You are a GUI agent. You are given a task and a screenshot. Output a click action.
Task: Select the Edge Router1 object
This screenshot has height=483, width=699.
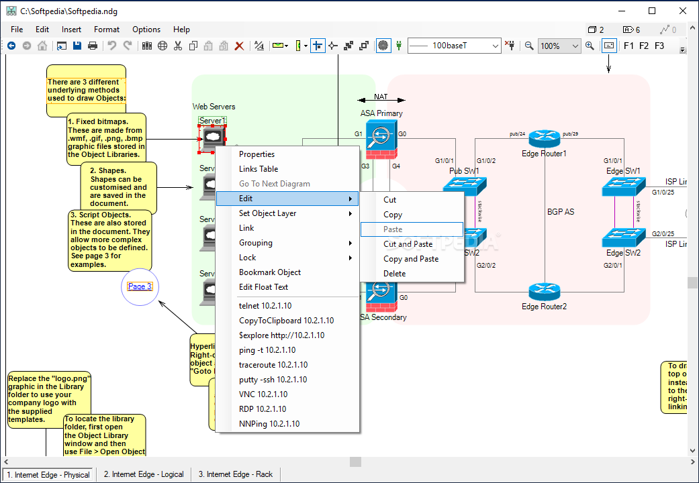coord(545,139)
